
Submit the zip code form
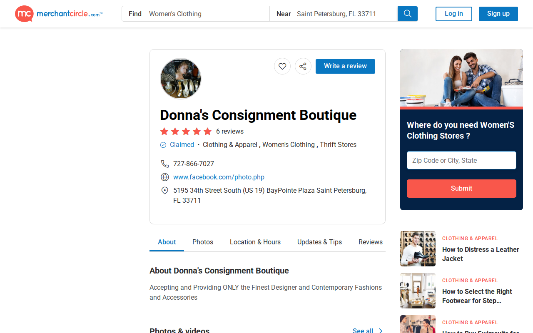coord(461,189)
